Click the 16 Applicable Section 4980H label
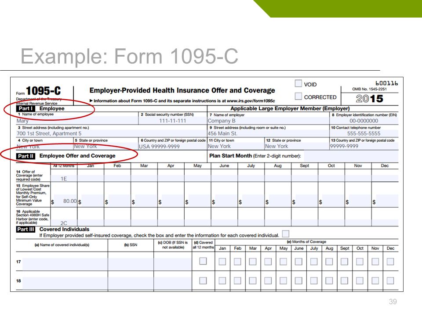This screenshot has width=422, height=316. point(32,217)
